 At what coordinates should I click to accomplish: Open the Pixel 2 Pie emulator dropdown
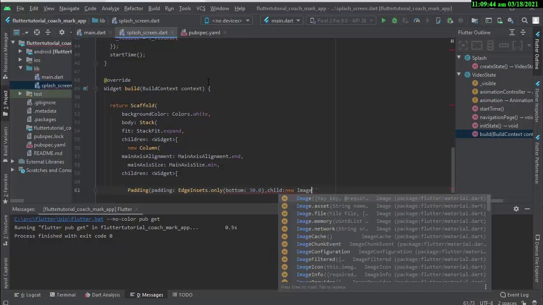click(x=341, y=20)
